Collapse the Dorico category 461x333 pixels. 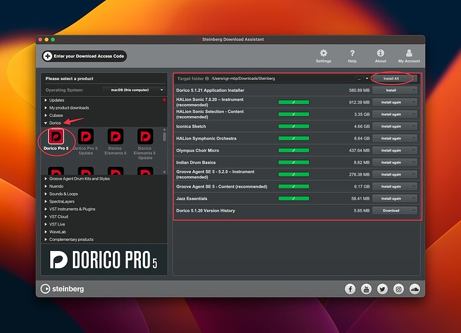tap(46, 123)
